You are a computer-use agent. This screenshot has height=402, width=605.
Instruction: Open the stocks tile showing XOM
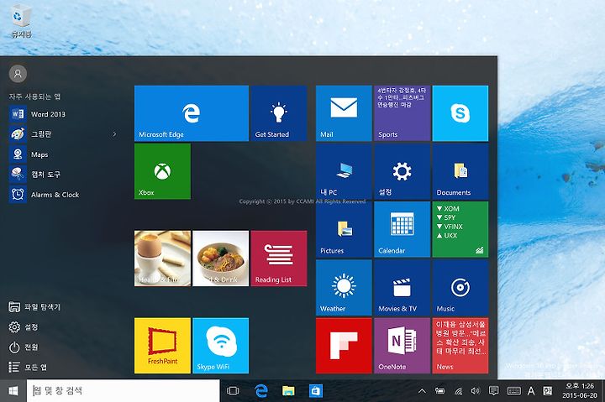(460, 229)
